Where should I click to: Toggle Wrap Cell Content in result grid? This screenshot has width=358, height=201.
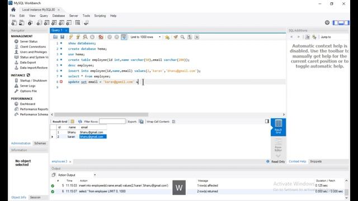point(174,122)
